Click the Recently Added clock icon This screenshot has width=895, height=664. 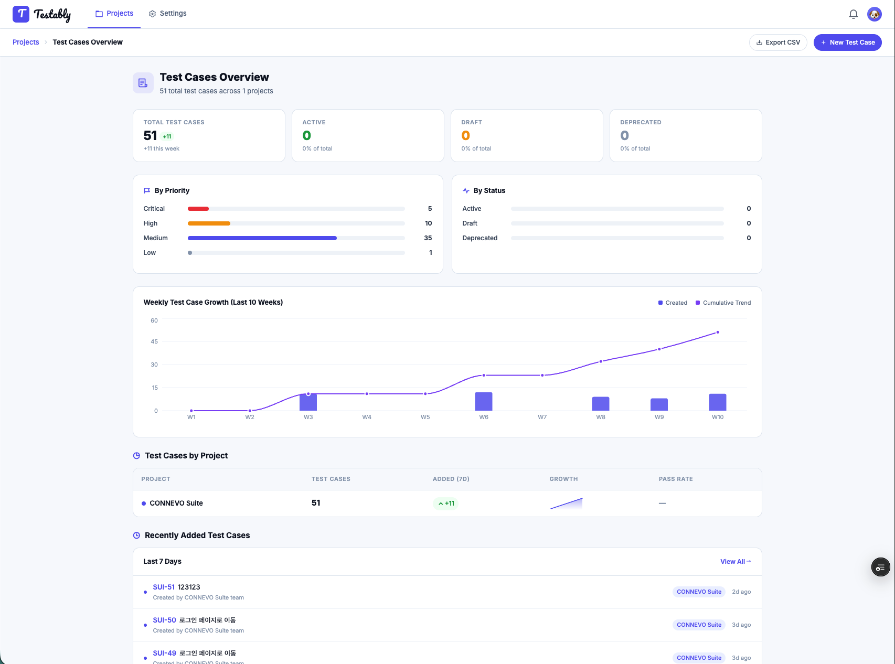[x=136, y=536]
